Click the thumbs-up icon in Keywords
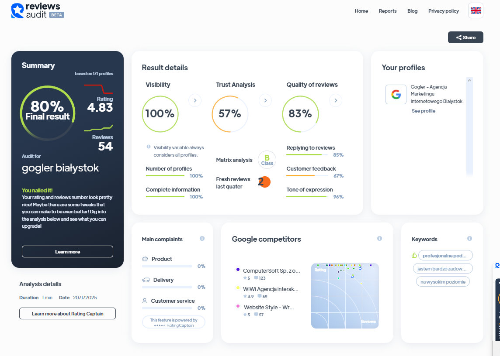This screenshot has height=356, width=500. point(414,255)
